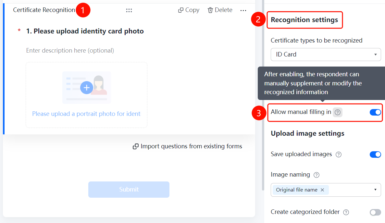Click the Certificate Recognition question label
Screen dimensions: 385x223
pyautogui.click(x=44, y=10)
